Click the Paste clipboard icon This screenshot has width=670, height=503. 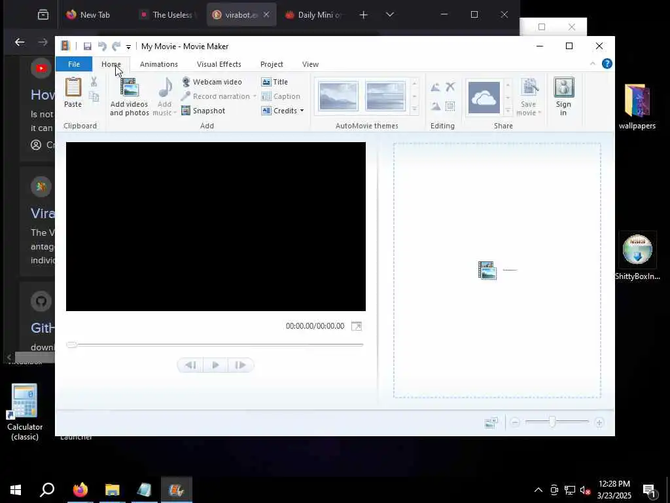tap(73, 87)
